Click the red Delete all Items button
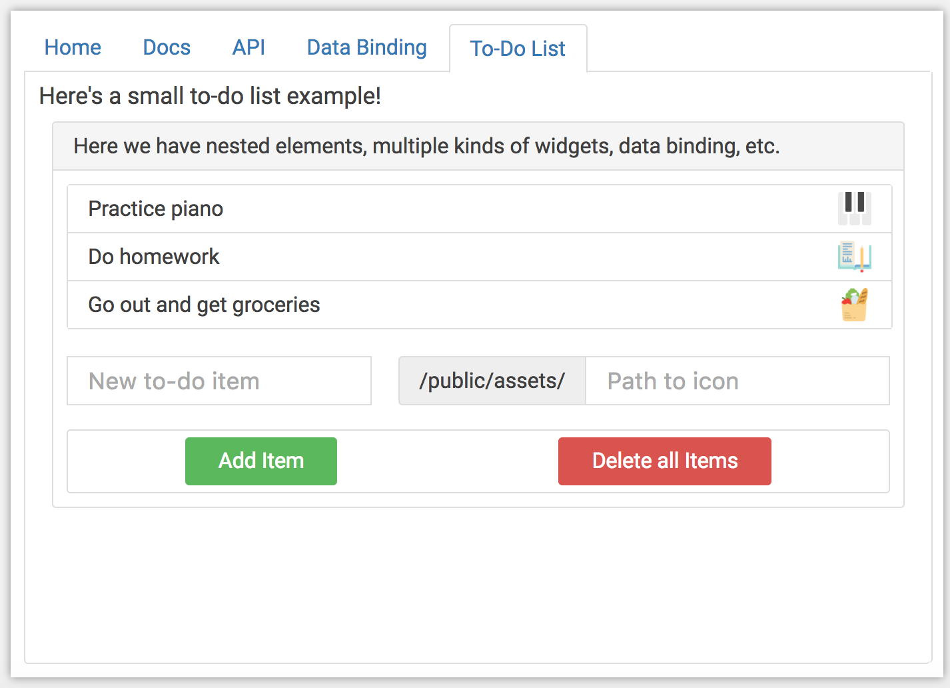Image resolution: width=950 pixels, height=688 pixels. pos(664,461)
